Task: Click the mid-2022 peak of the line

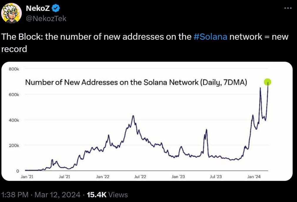Action: 133,116
